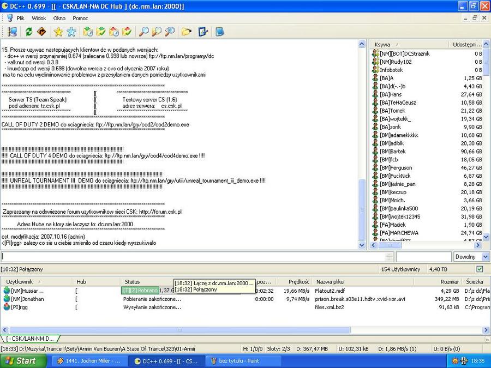Click the chat pane scrollbar up arrow
Screen dimensions: 491x368
coord(362,44)
